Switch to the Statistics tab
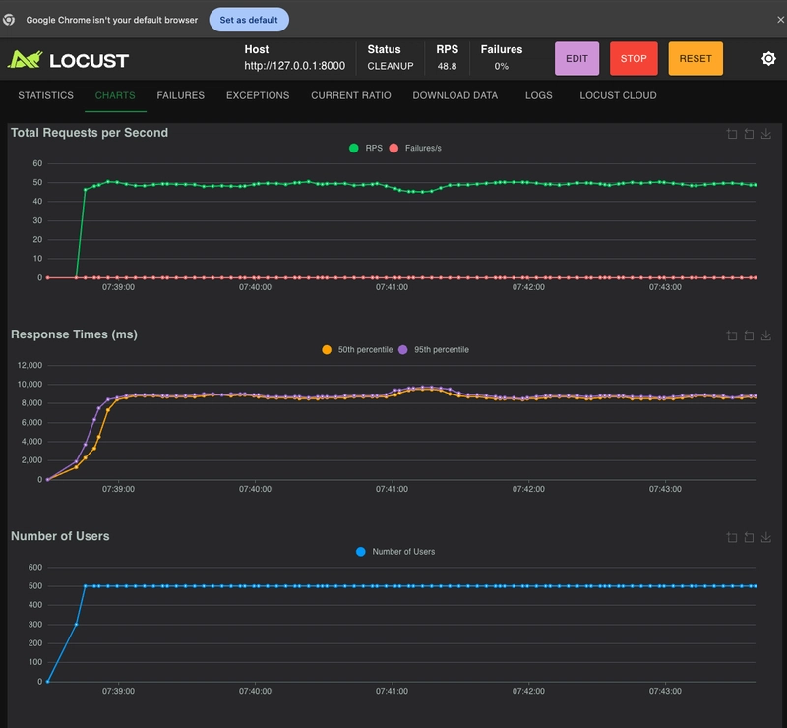787x728 pixels. tap(45, 95)
